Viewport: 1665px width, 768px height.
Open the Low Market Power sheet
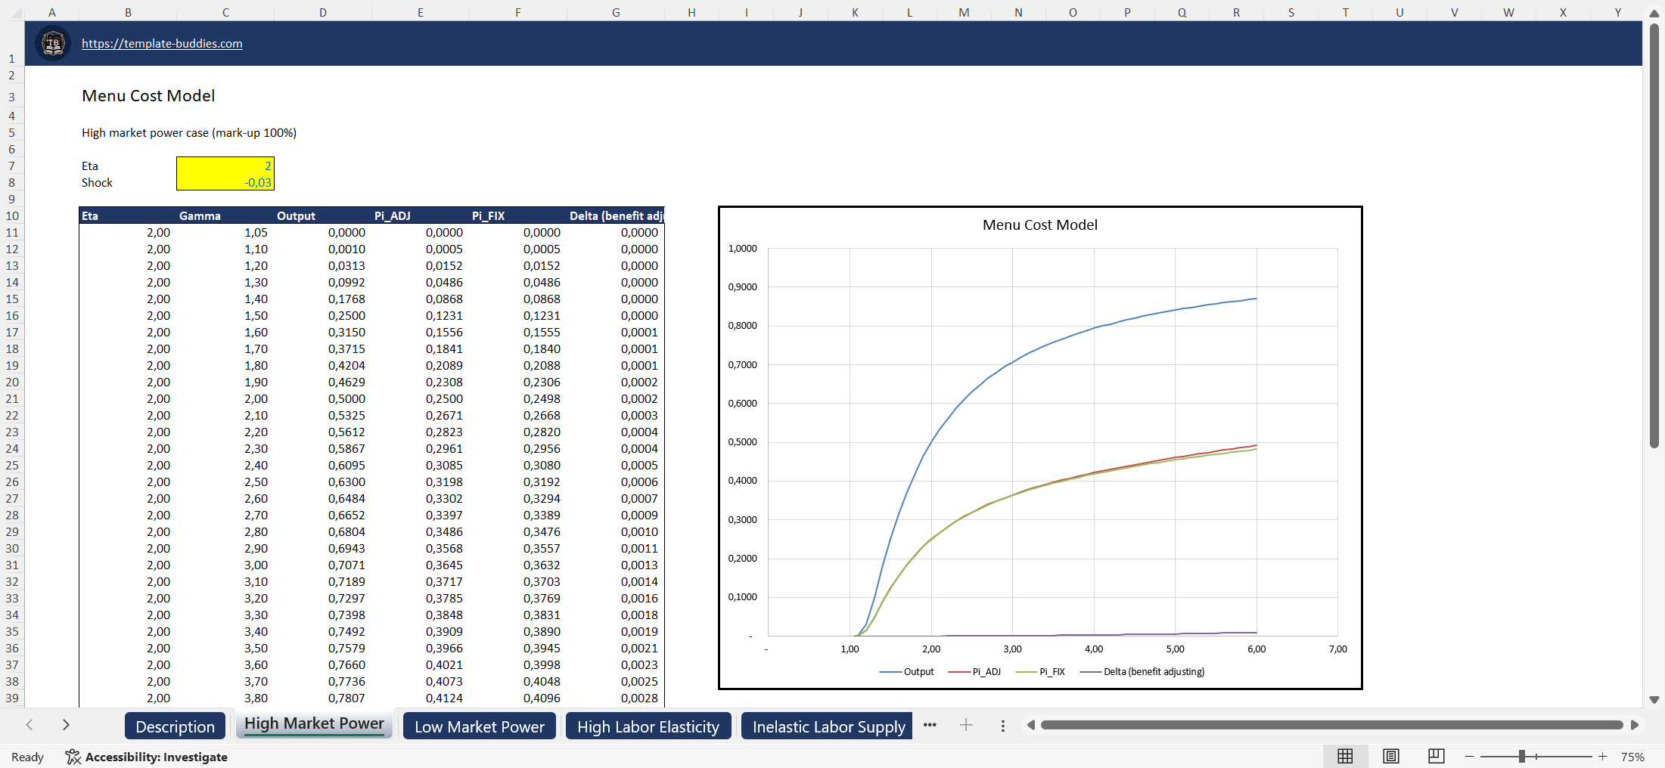[479, 726]
